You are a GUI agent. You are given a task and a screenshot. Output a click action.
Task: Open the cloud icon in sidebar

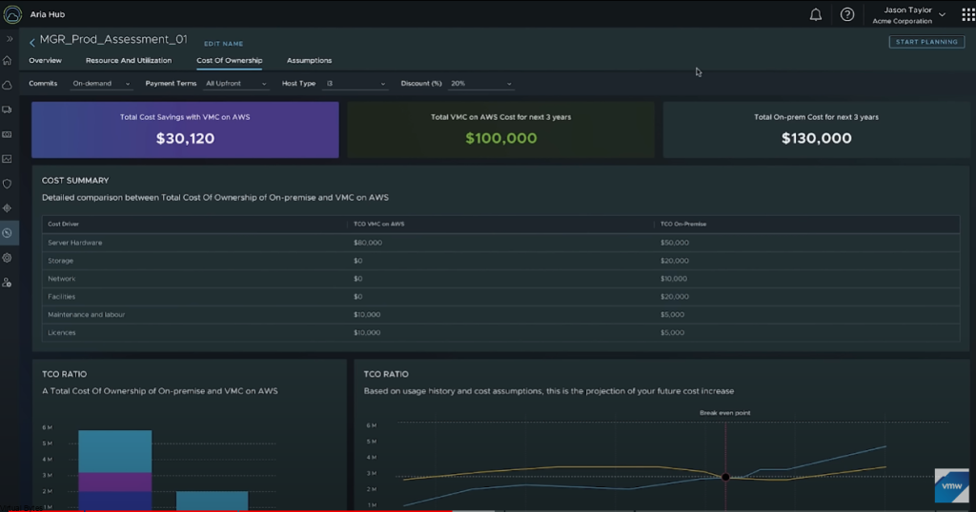[8, 85]
